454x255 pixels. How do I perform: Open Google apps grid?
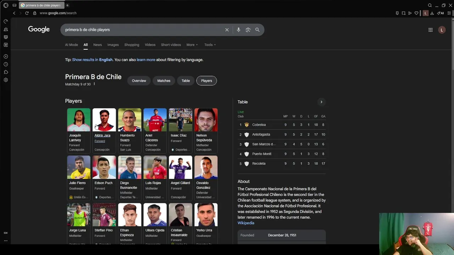coord(430,30)
